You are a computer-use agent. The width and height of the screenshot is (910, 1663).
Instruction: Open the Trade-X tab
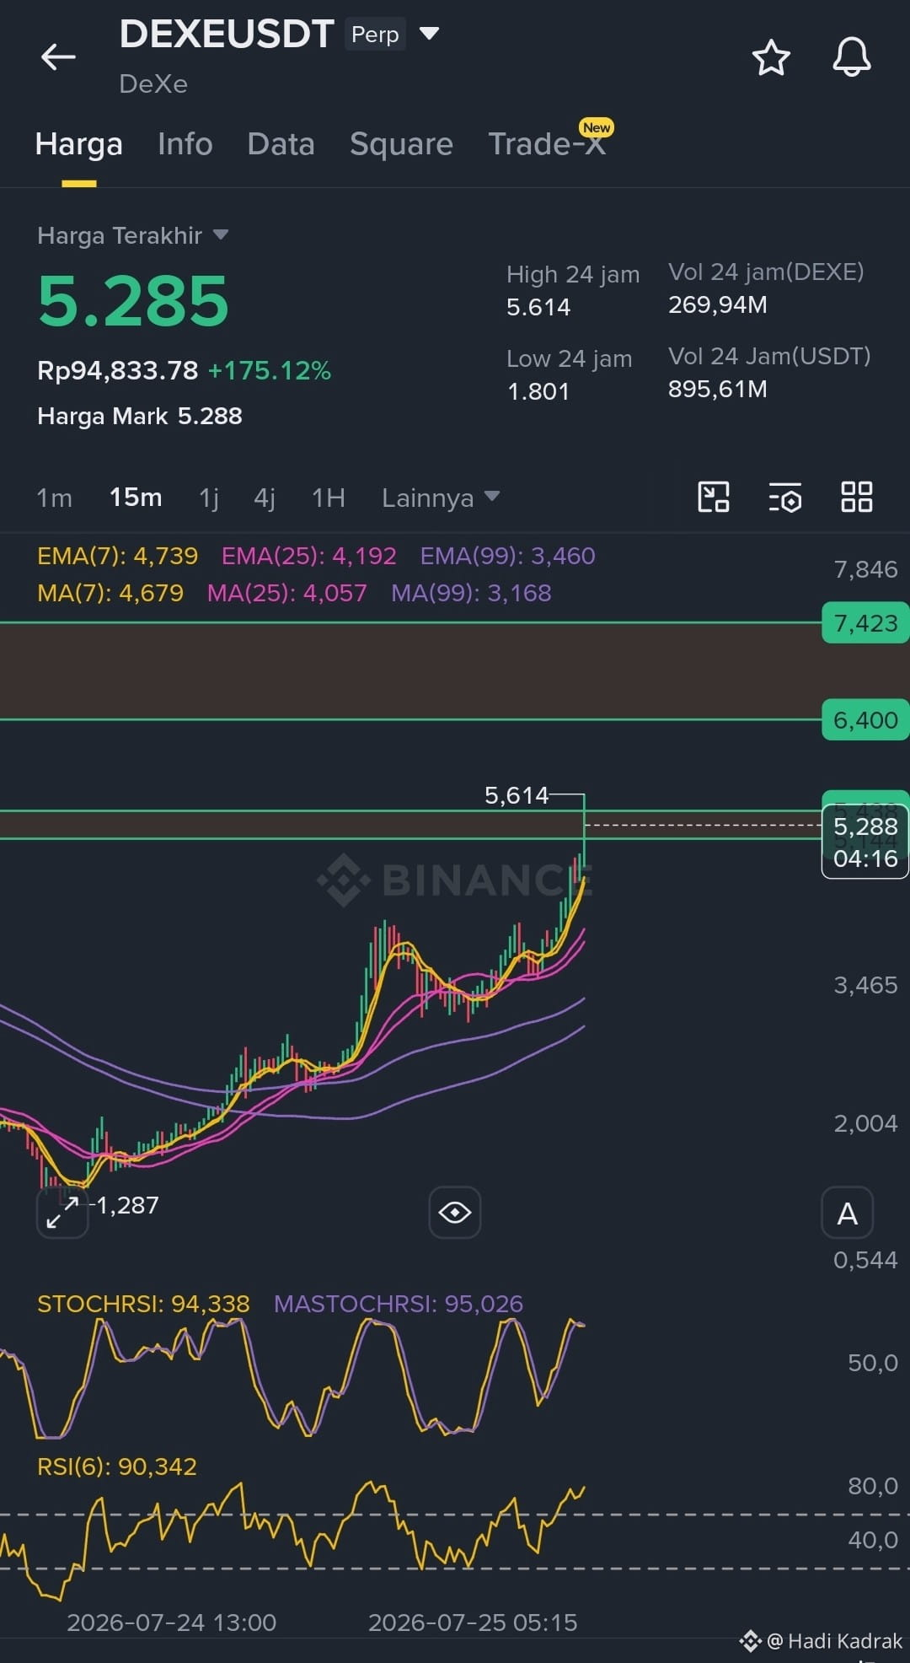pos(548,143)
